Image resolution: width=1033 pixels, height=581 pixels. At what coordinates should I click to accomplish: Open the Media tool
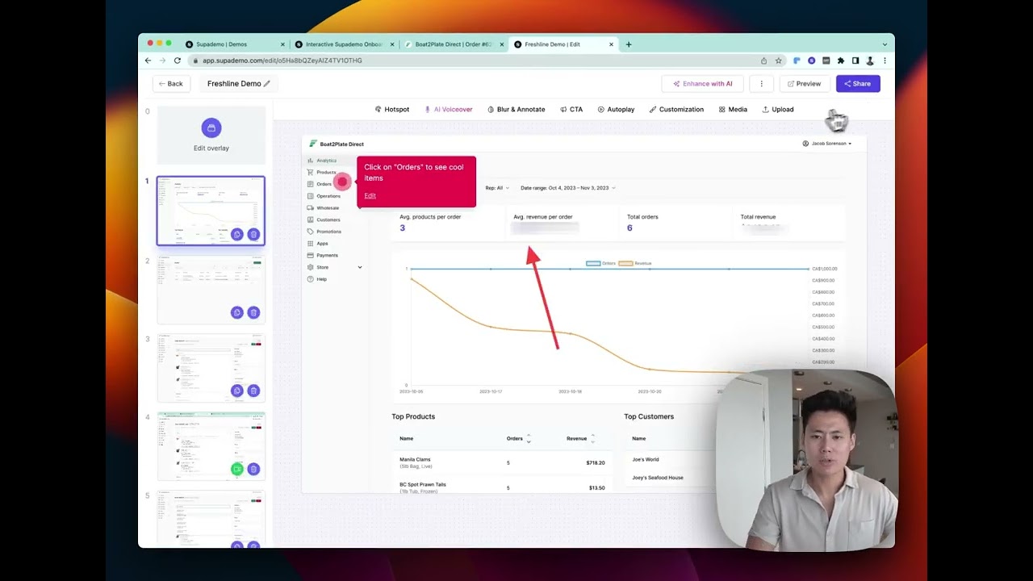coord(733,109)
